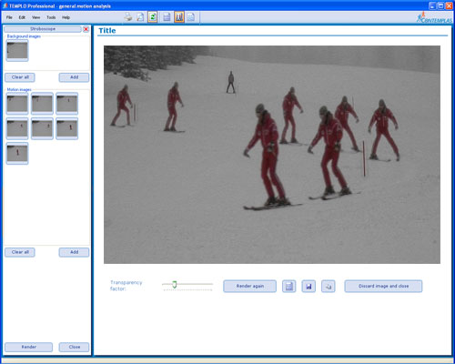
Task: Click the Close button in the Stroboscope panel
Action: [x=75, y=347]
